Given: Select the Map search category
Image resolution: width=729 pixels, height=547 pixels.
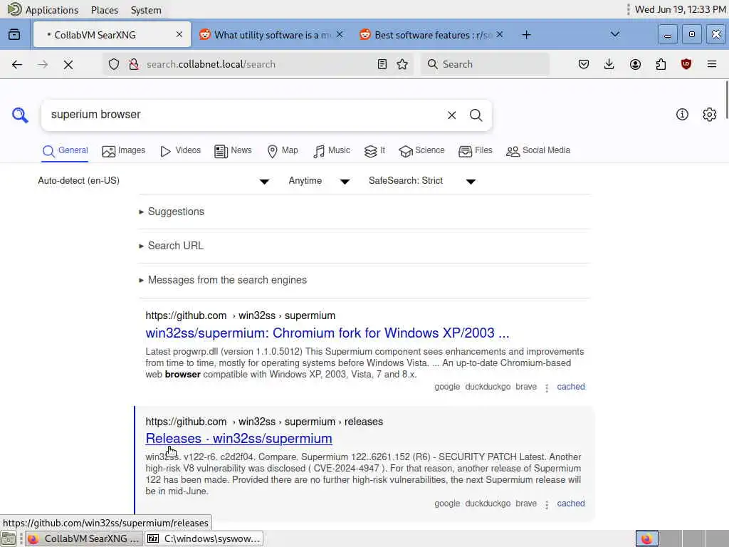Looking at the screenshot, I should (x=283, y=151).
